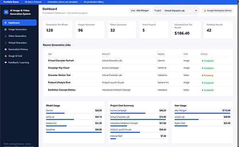The height and width of the screenshot is (147, 239).
Task: Click Internal R&D in cost summary
Action: (x=116, y=136)
